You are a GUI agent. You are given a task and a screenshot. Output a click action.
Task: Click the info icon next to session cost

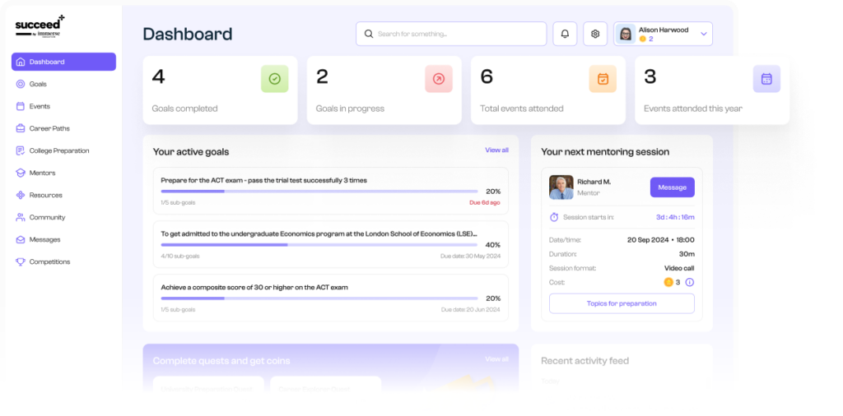(690, 282)
